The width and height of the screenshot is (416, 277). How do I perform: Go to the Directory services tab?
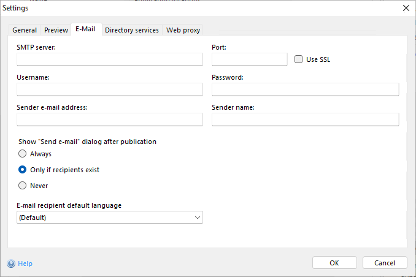131,30
